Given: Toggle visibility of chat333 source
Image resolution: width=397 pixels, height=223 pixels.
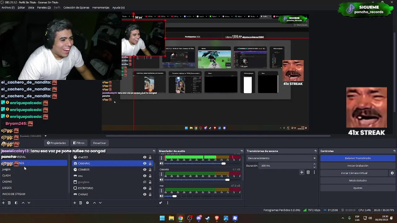Looking at the screenshot, I should pos(145,157).
